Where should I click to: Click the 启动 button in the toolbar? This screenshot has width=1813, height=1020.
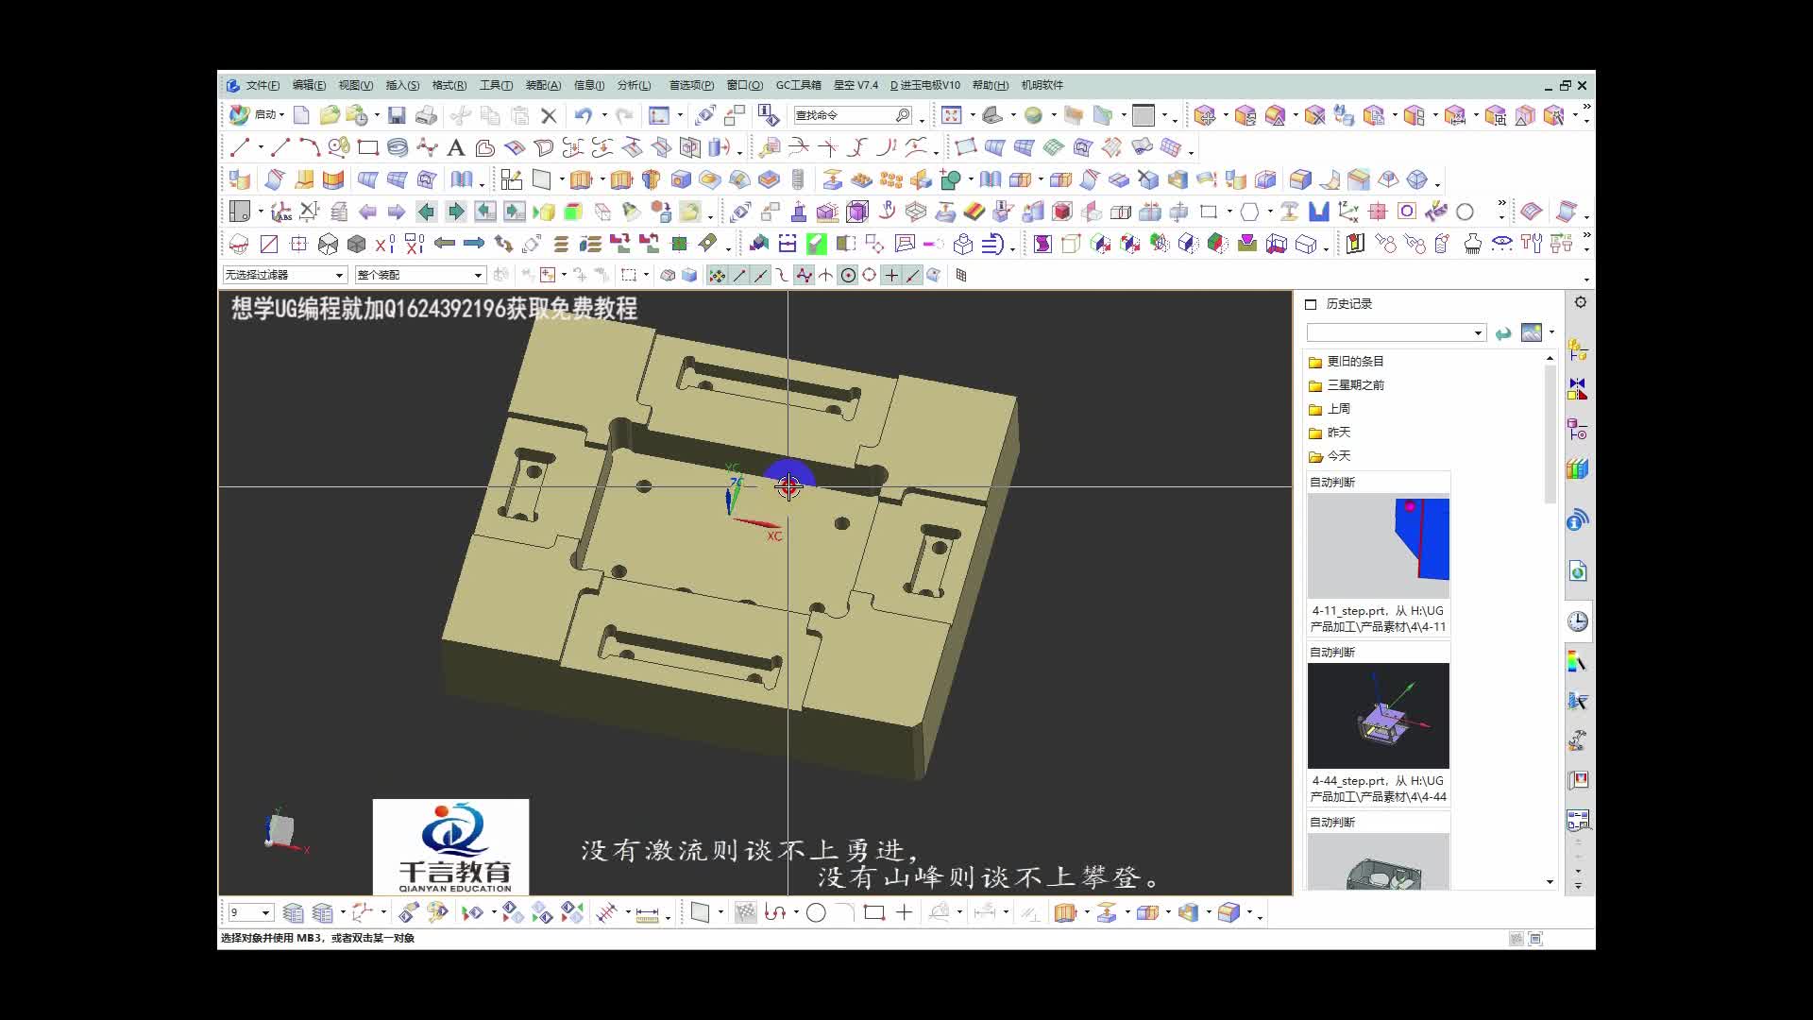[x=265, y=114]
